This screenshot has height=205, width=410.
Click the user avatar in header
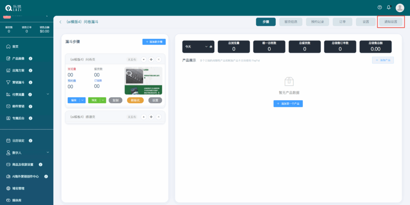click(400, 8)
